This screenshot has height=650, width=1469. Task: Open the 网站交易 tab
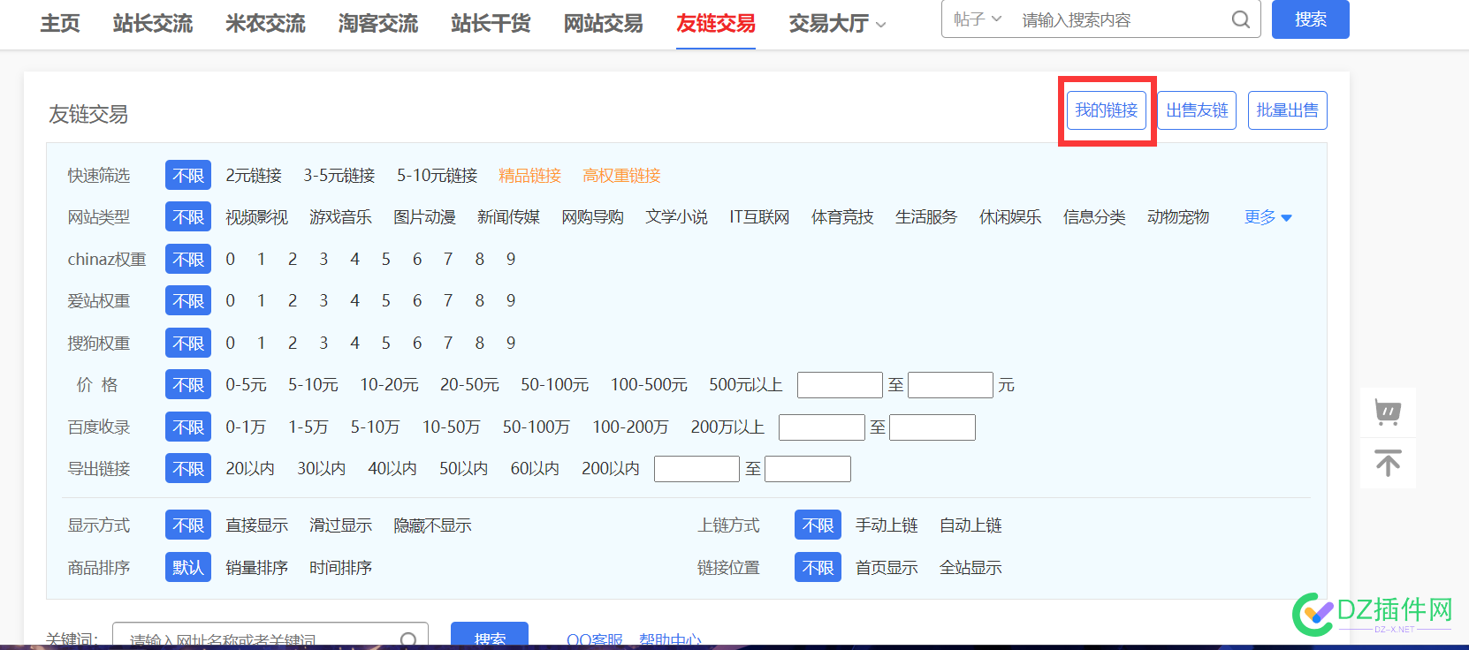604,24
